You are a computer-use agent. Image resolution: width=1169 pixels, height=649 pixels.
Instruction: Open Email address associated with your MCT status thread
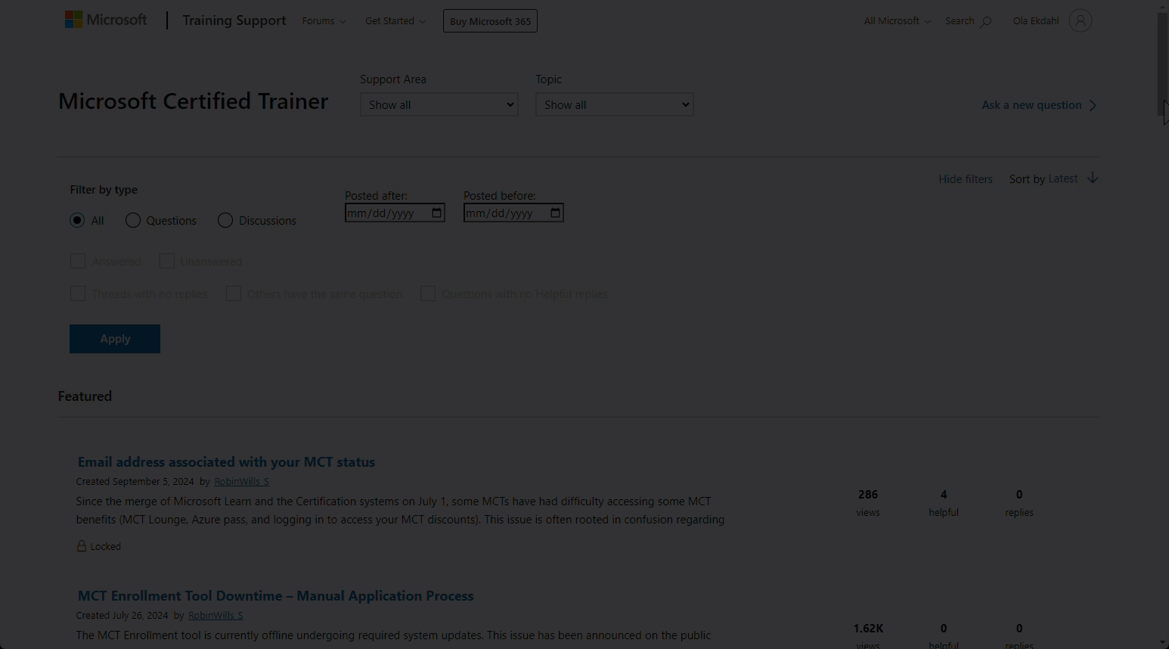(226, 462)
